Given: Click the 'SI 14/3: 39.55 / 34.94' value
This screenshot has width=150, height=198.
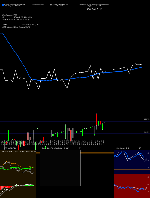Looking at the screenshot, I should click(23, 17).
